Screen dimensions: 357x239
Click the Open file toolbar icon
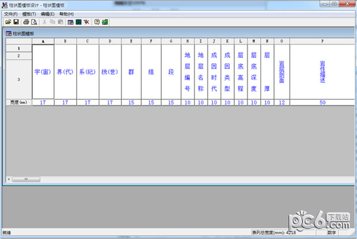tap(8, 22)
